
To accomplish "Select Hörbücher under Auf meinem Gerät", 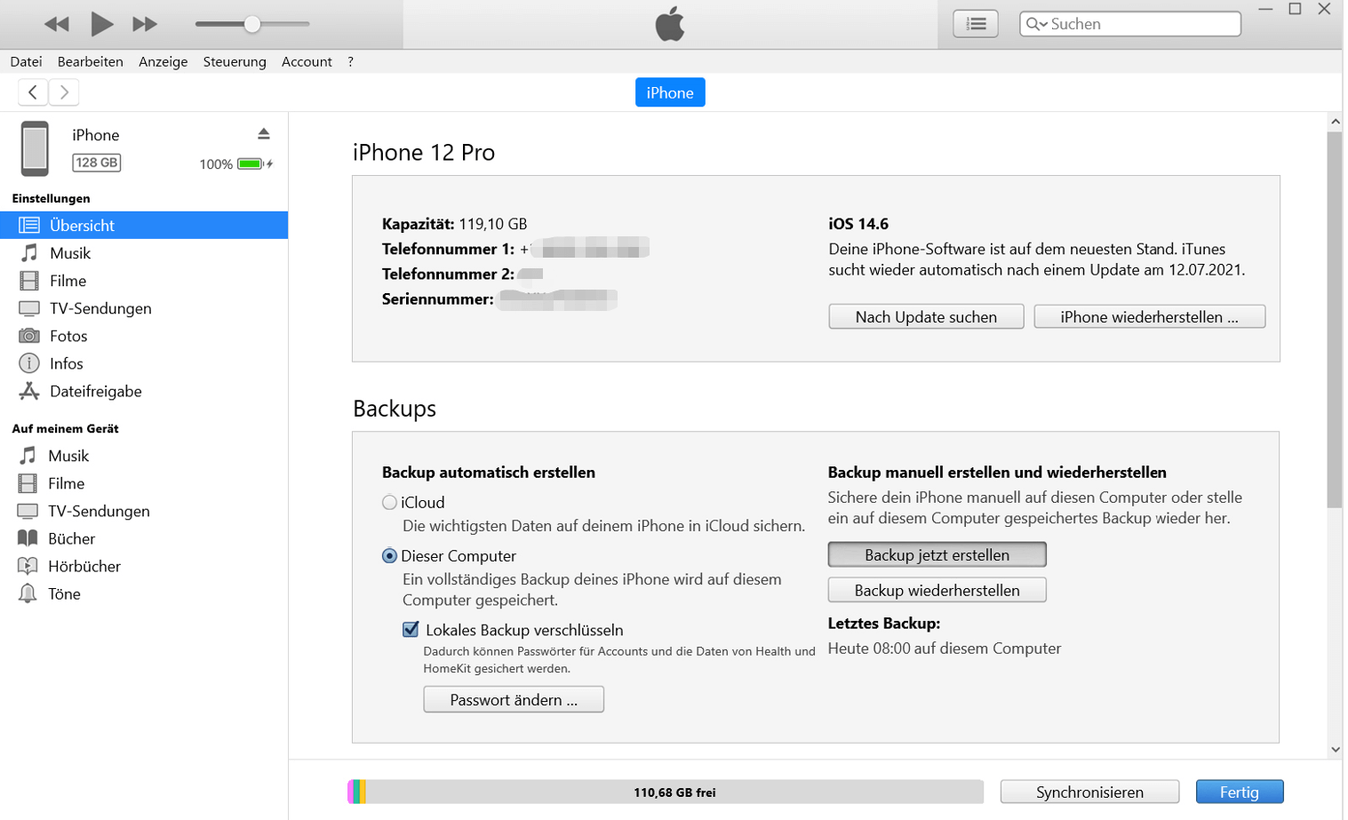I will [84, 566].
